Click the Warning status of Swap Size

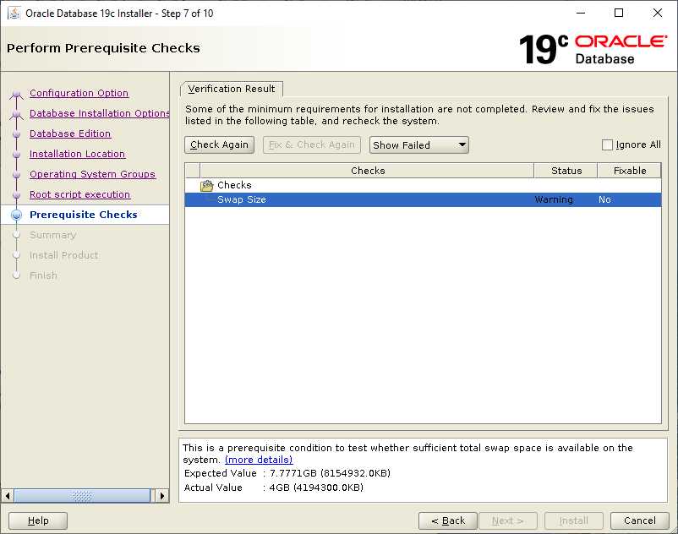click(554, 199)
